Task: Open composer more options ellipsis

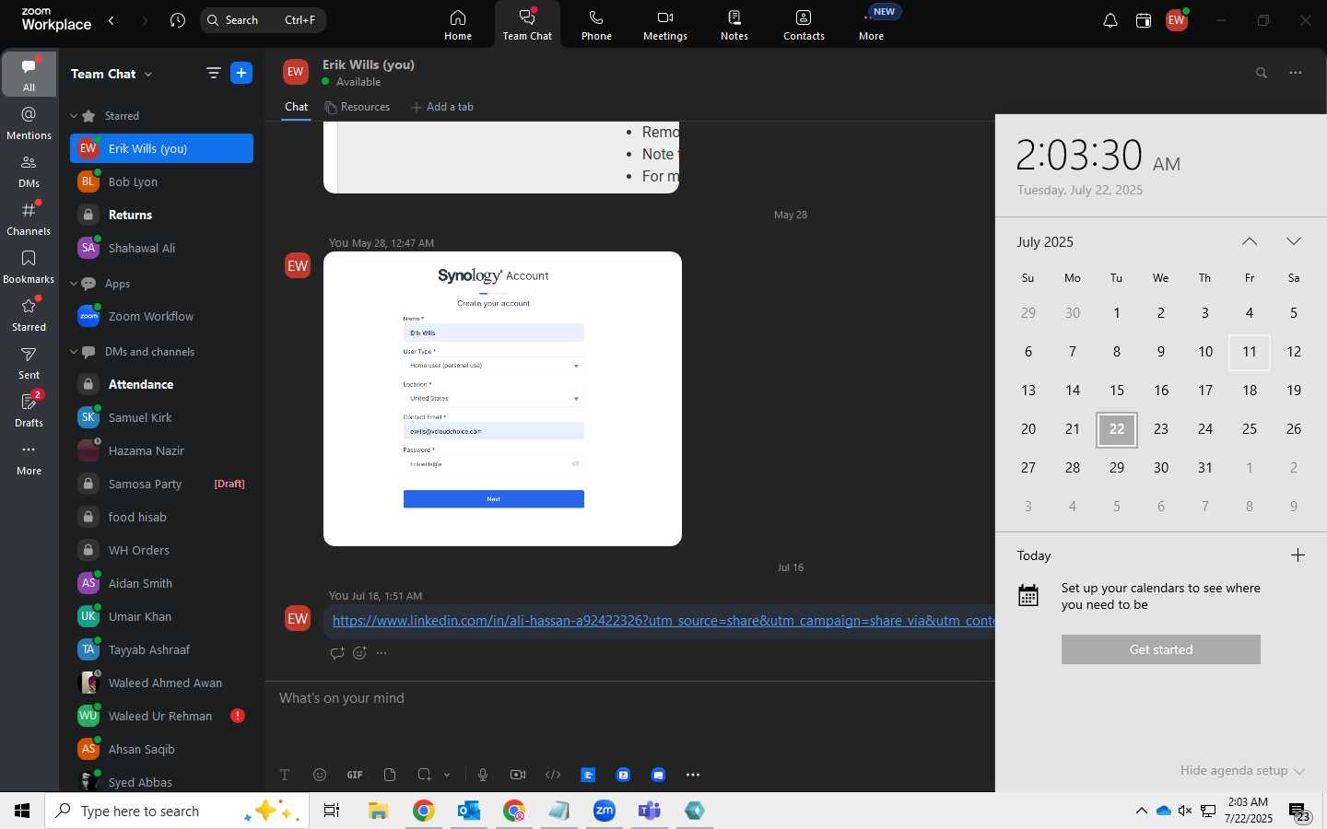Action: (x=693, y=775)
